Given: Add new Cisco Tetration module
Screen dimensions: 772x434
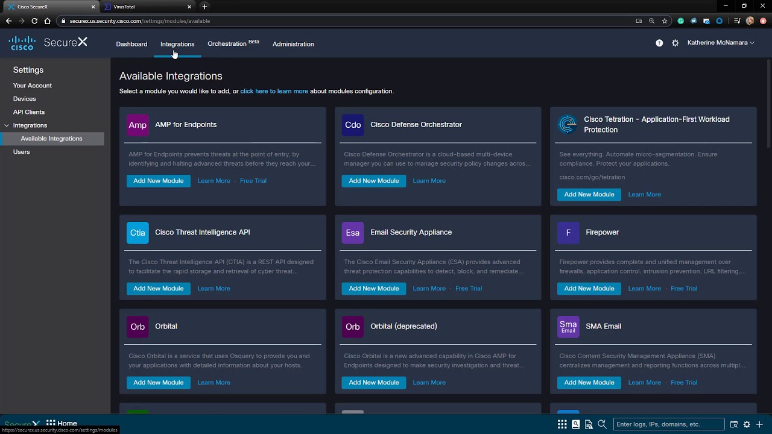Looking at the screenshot, I should pyautogui.click(x=589, y=194).
